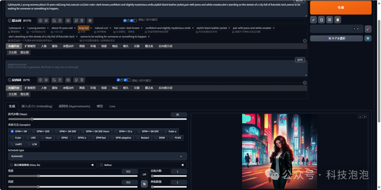The height and width of the screenshot is (190, 381).
Task: Enable 高分辨率修复 (Hires. fix) checkbox
Action: click(11, 165)
